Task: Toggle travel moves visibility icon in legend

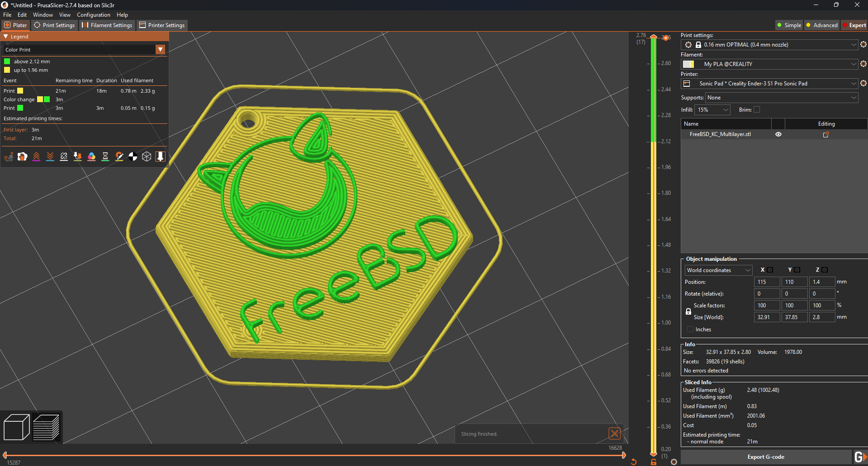Action: point(9,156)
